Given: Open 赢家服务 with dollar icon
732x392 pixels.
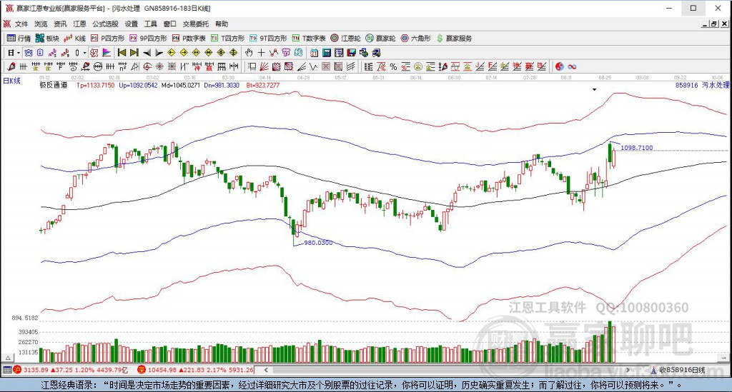Looking at the screenshot, I should pyautogui.click(x=454, y=39).
